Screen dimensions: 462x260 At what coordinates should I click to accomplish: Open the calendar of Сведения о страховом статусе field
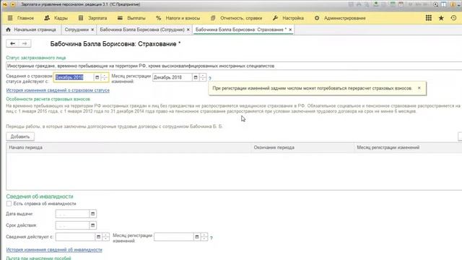[x=97, y=77]
